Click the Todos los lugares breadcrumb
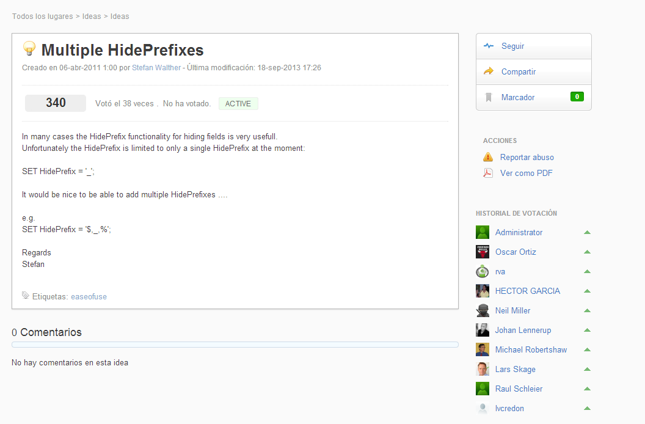This screenshot has height=424, width=645. pyautogui.click(x=42, y=16)
